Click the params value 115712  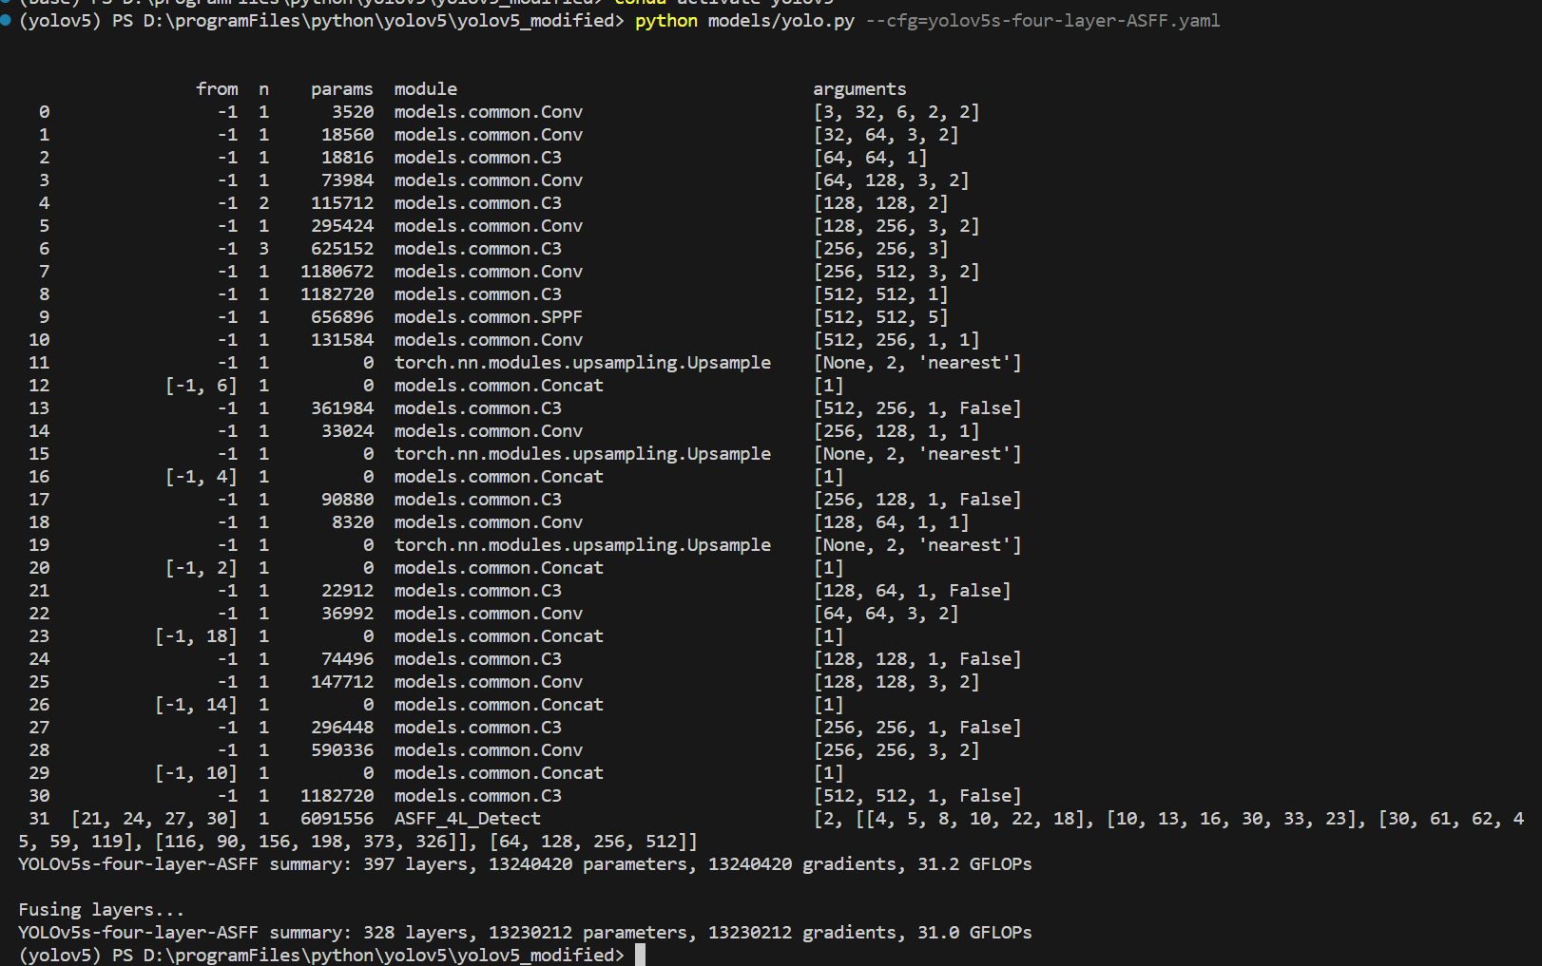point(342,202)
